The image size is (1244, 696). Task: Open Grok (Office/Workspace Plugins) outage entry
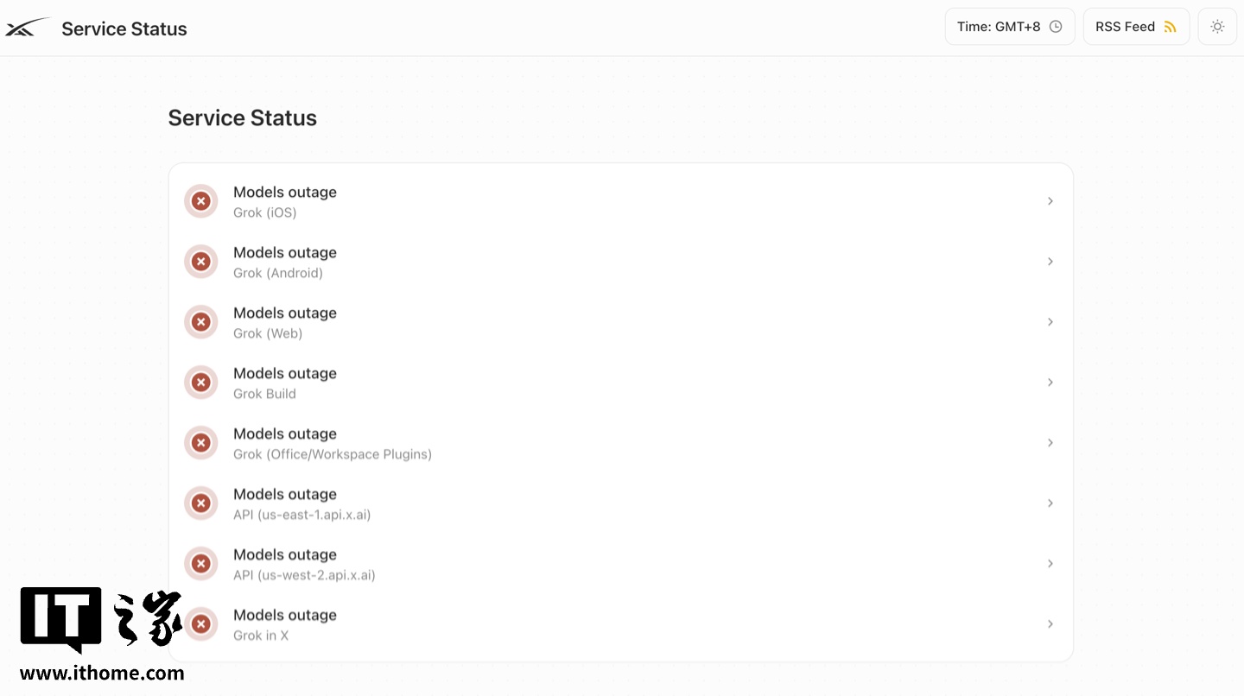(620, 443)
